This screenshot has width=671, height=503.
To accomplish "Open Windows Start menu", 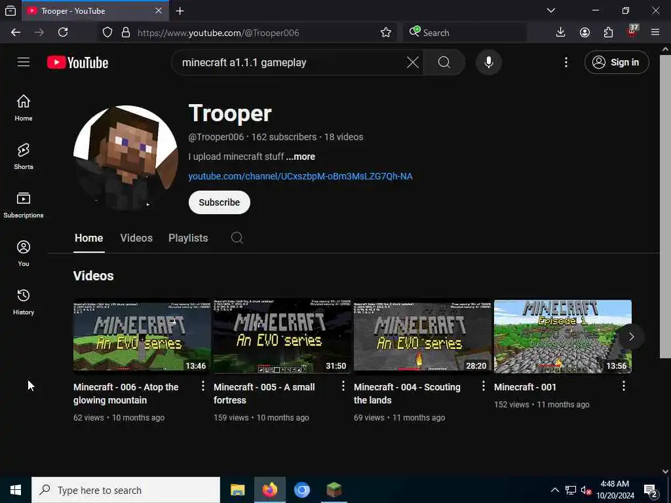I will tap(16, 490).
